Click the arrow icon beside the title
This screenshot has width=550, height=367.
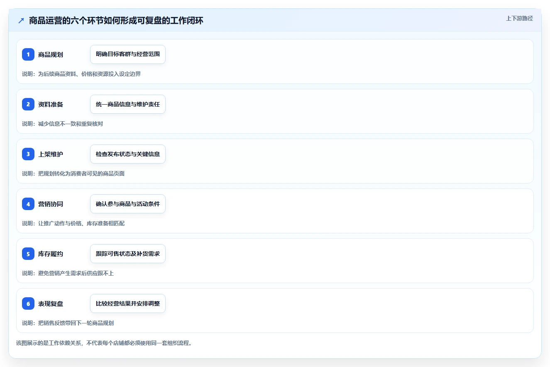21,20
